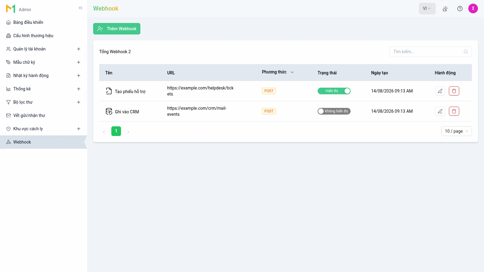Click the Mẫu chữ ký pen icon
This screenshot has width=484, height=272.
(8, 62)
